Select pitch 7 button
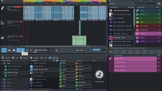This screenshot has height=91, width=162. [x=158, y=52]
